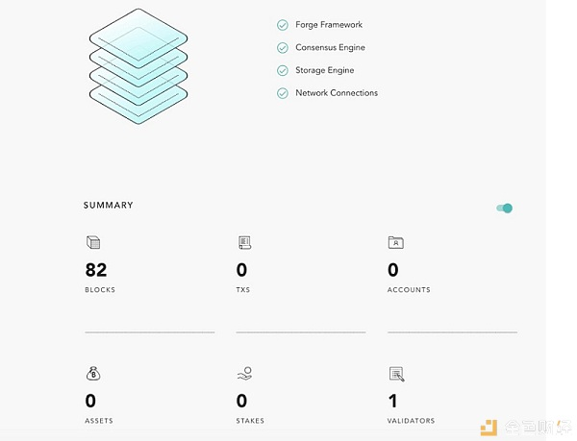577x441 pixels.
Task: Select the Forge Framework status text
Action: click(x=329, y=25)
